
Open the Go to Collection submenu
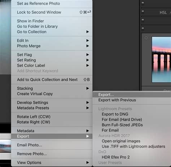52,32
